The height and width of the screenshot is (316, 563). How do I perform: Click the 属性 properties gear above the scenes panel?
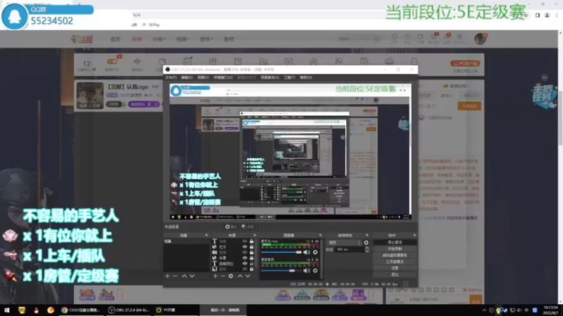[x=231, y=227]
